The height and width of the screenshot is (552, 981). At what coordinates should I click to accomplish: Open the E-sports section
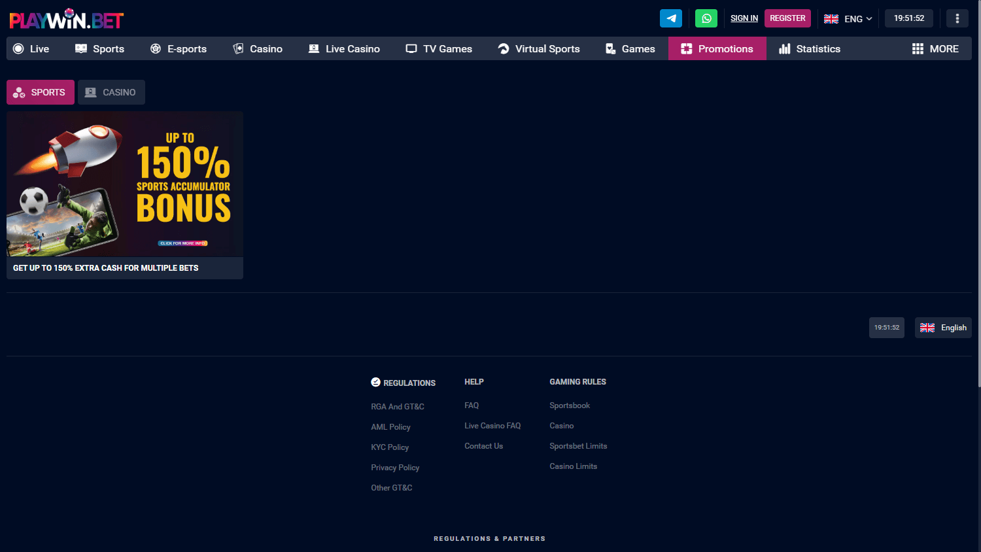pyautogui.click(x=179, y=48)
